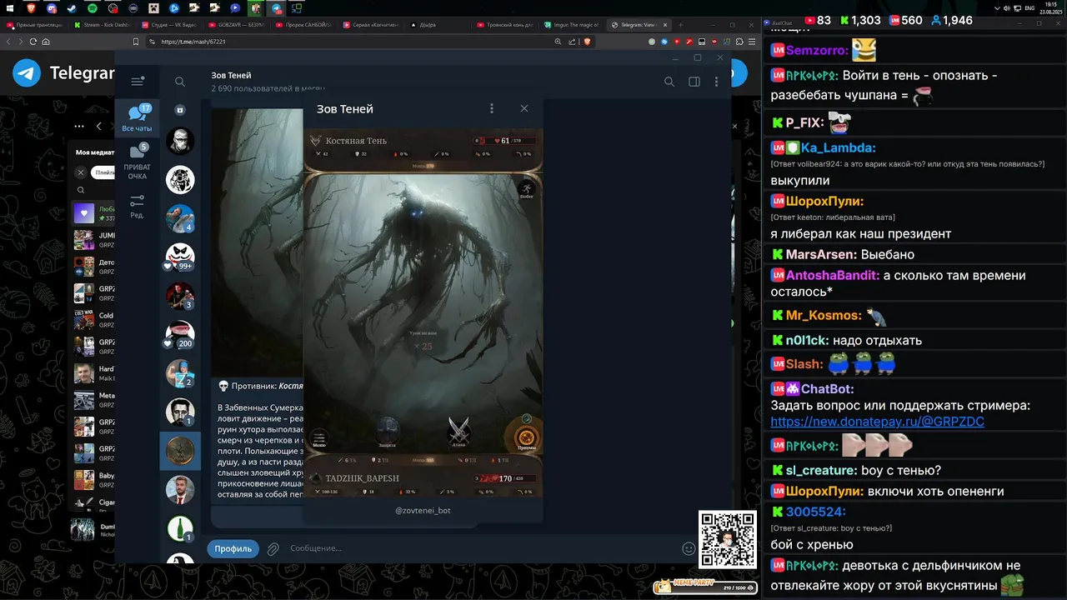Open the Telegram hamburger menu
Screen dimensions: 1067x600
[x=138, y=81]
